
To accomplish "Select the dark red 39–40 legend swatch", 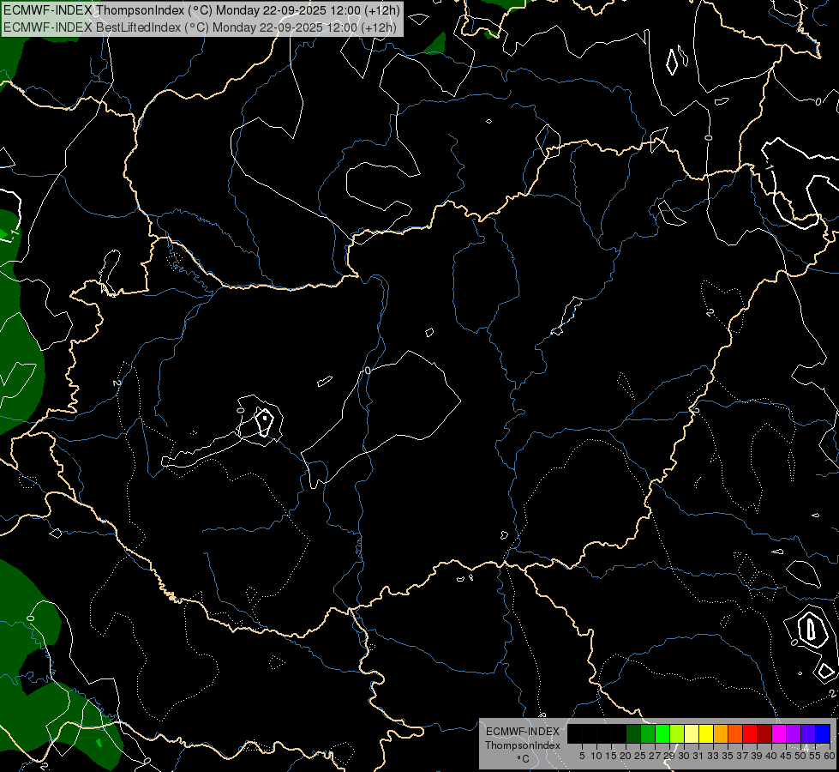I will click(x=764, y=733).
